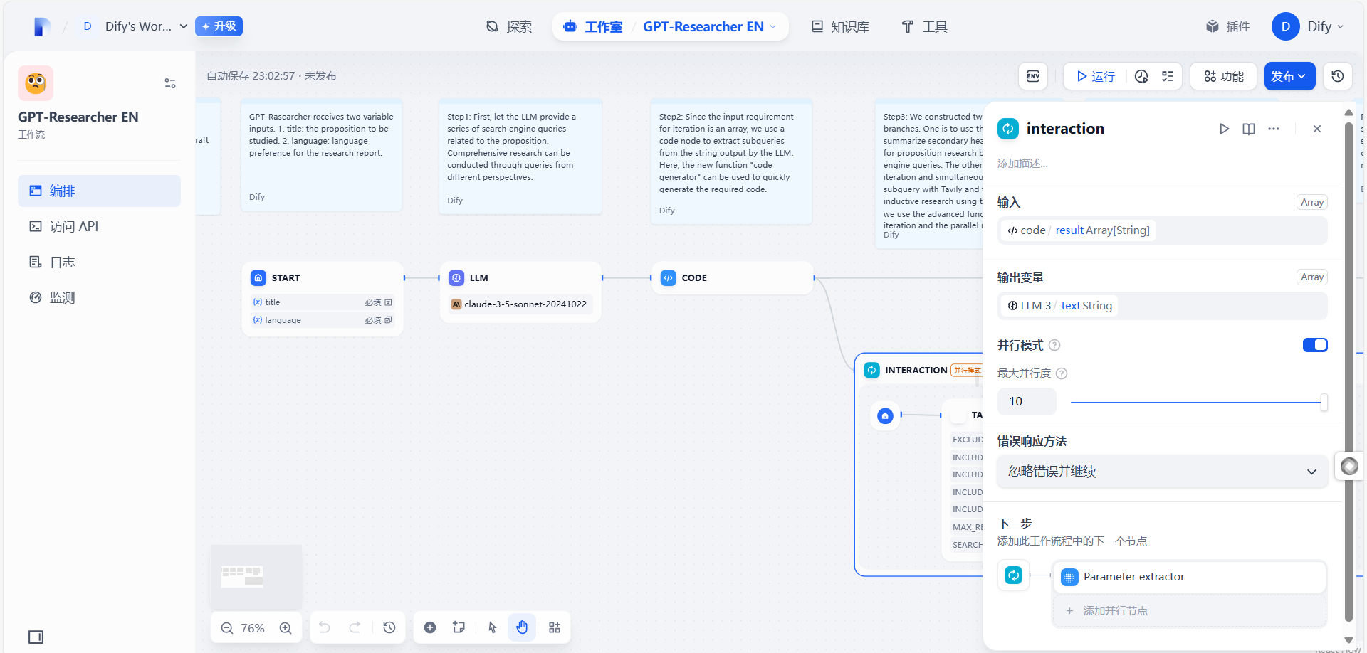The height and width of the screenshot is (653, 1367).
Task: Zoom in the canvas
Action: click(x=286, y=628)
